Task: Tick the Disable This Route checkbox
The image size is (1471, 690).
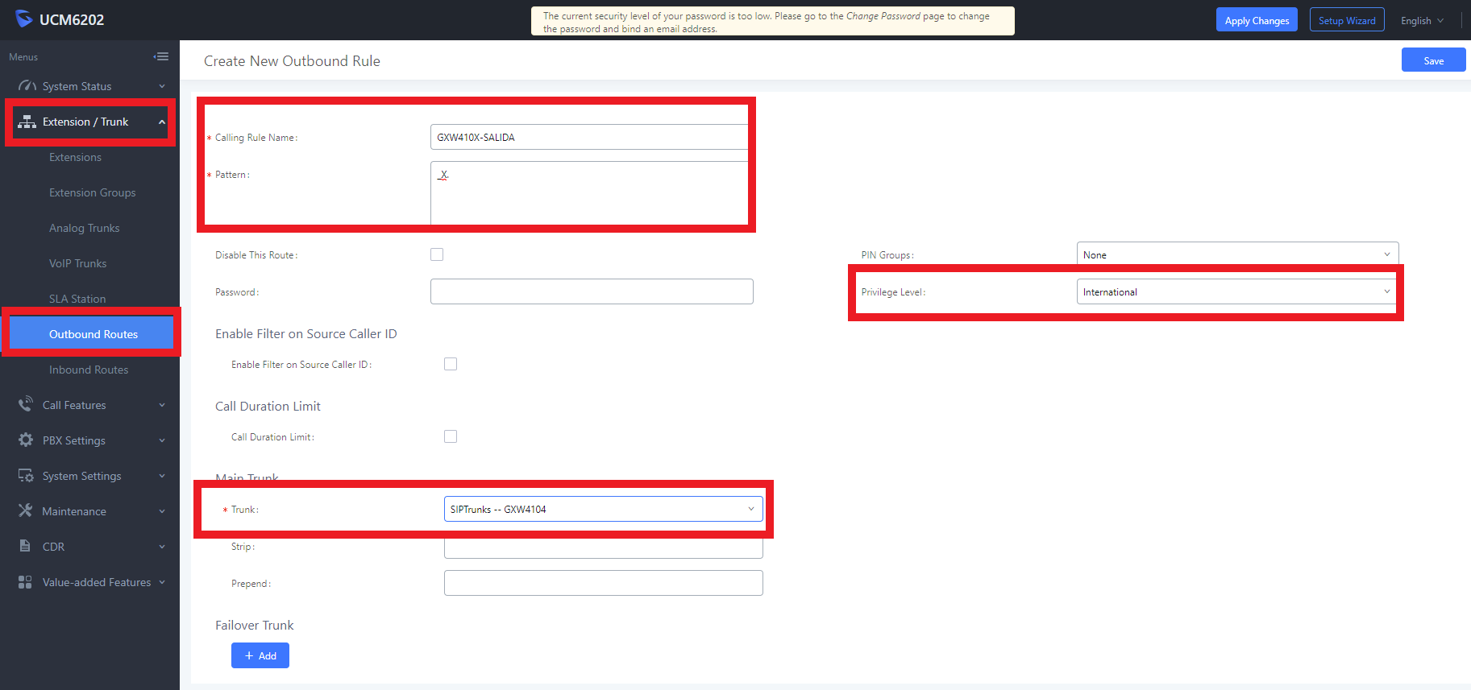Action: click(x=437, y=254)
